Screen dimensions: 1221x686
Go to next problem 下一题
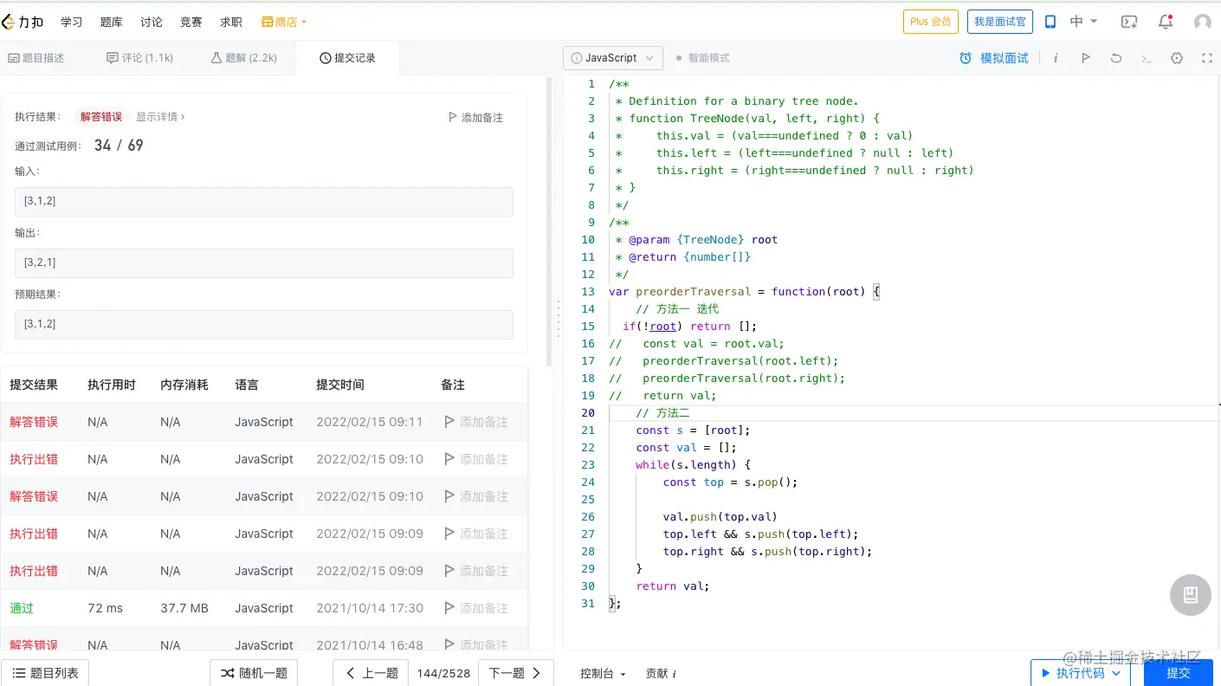click(x=516, y=673)
